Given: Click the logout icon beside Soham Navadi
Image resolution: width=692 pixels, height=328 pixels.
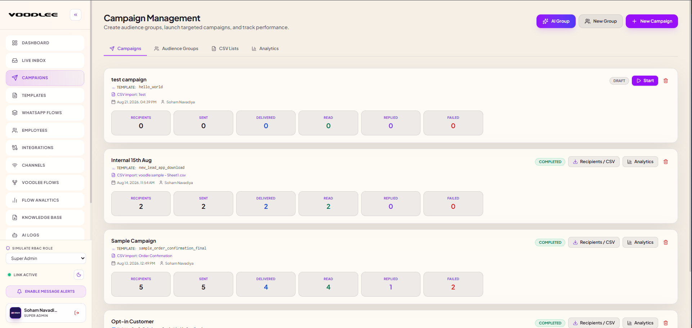Looking at the screenshot, I should click(77, 313).
